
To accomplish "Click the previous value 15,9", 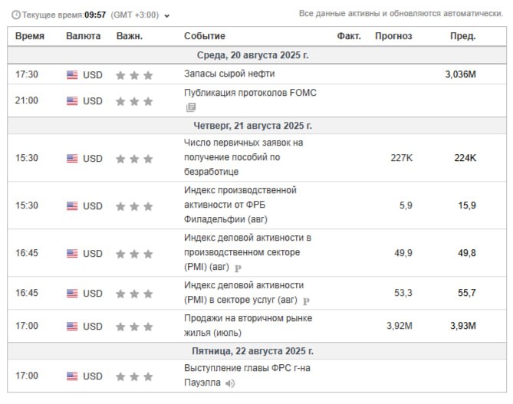I will click(467, 205).
